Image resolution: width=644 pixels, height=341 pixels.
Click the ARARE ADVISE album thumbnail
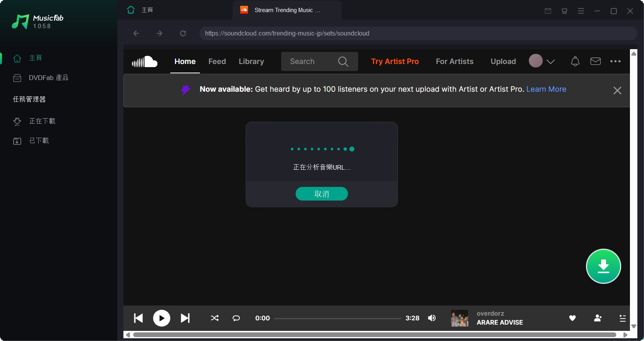460,318
